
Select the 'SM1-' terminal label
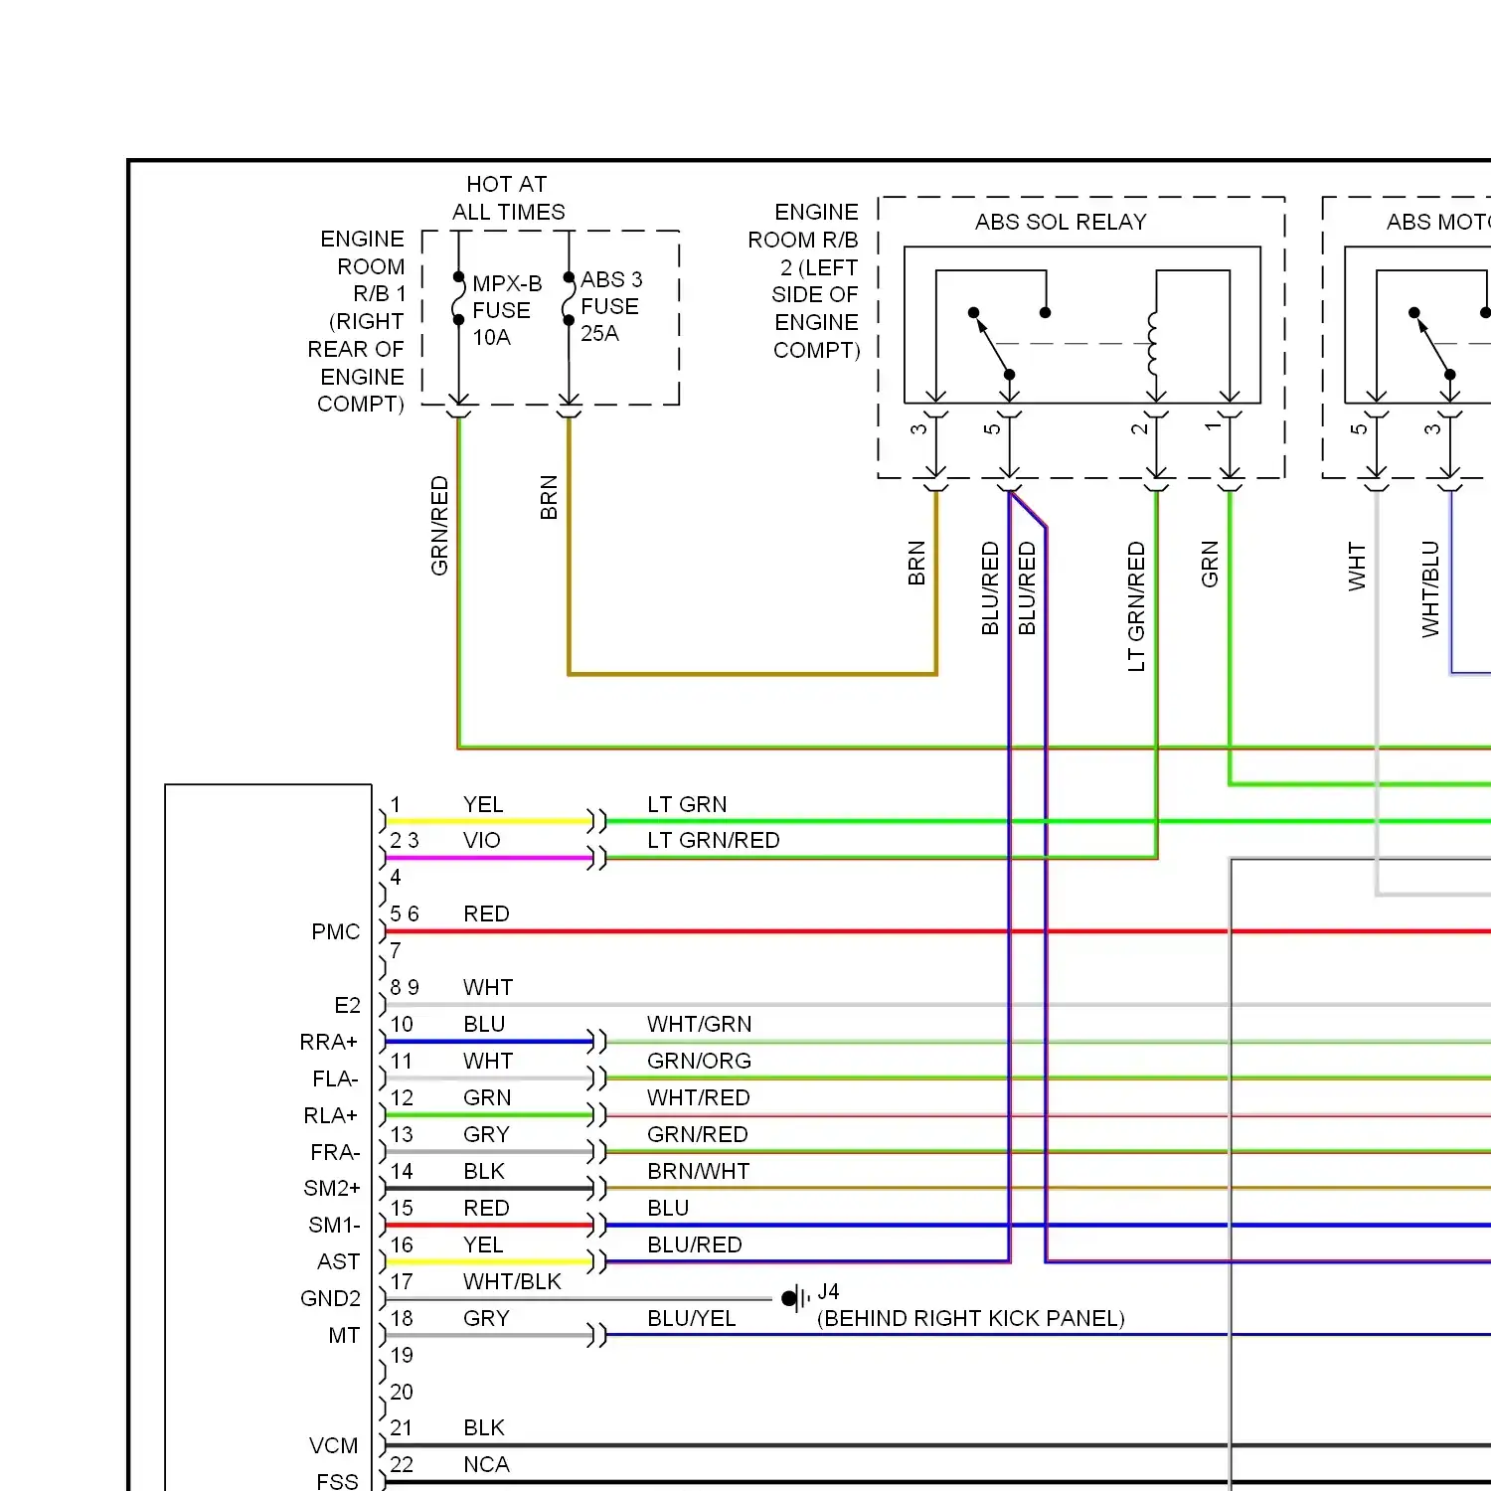click(x=334, y=1225)
